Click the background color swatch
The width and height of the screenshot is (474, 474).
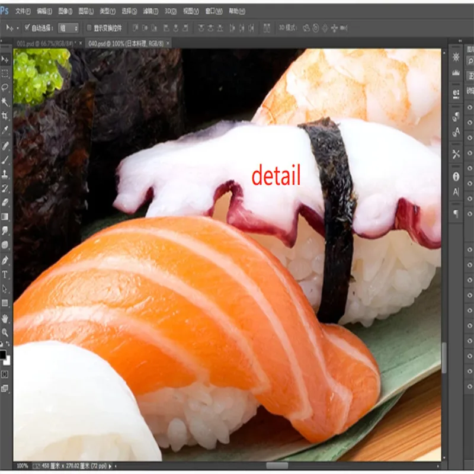coord(8,361)
